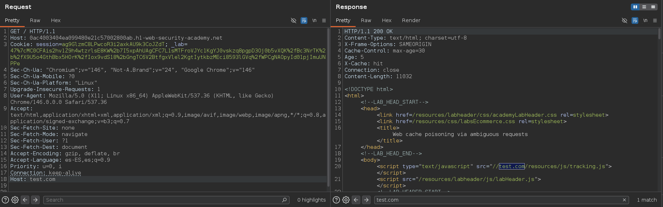Clear the test.com search text
The image size is (663, 207).
(624, 200)
